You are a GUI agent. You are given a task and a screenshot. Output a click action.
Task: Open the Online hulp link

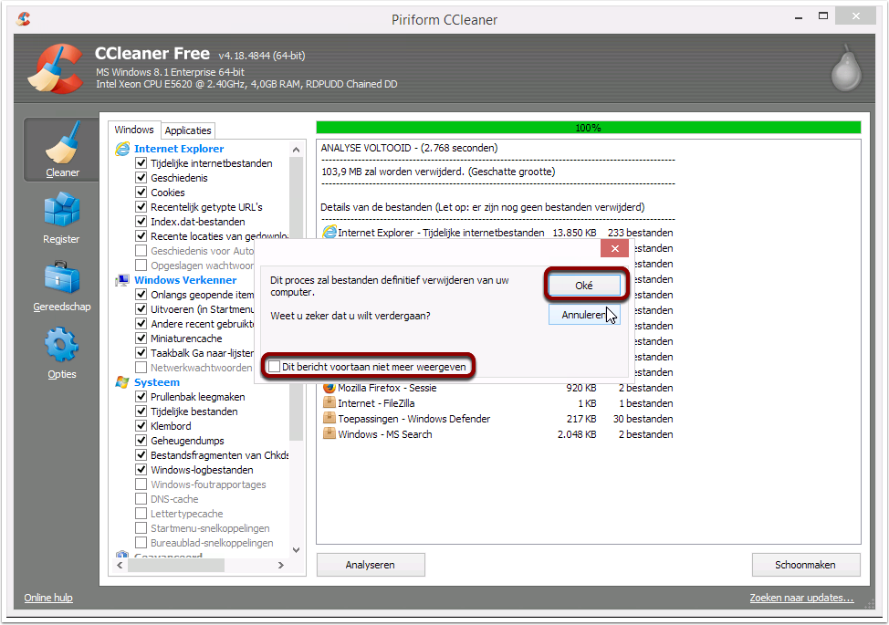click(48, 598)
